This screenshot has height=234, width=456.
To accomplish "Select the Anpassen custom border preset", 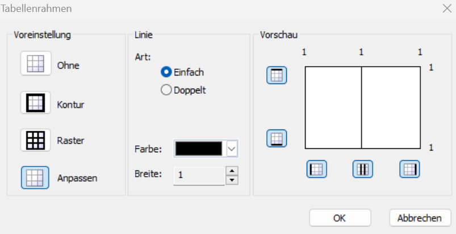I will point(36,177).
